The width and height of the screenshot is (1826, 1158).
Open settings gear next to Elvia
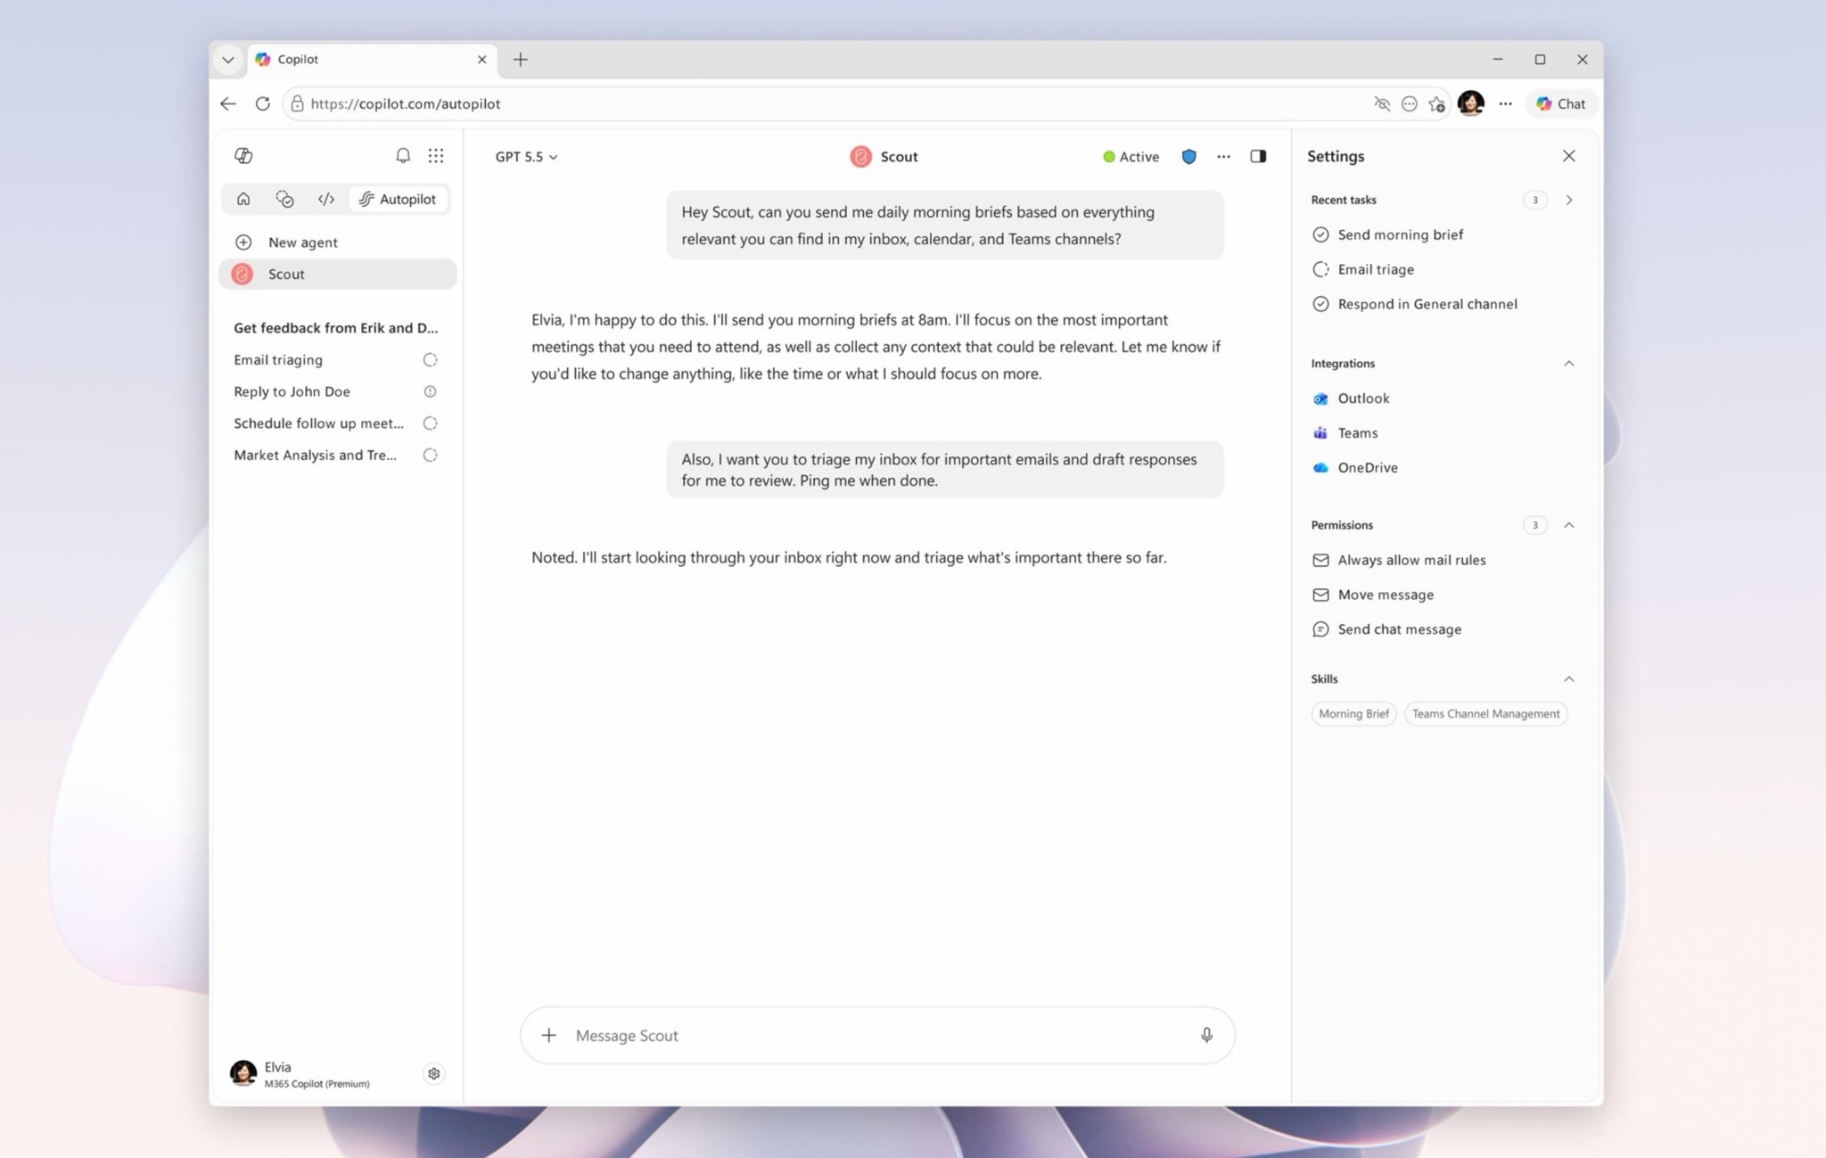pyautogui.click(x=433, y=1074)
